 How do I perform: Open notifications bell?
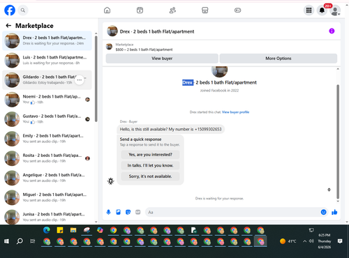click(x=322, y=10)
